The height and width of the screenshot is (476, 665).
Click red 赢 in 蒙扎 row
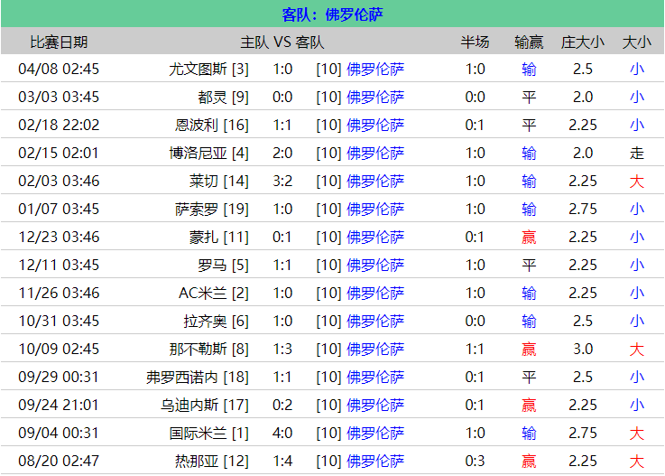(x=529, y=237)
